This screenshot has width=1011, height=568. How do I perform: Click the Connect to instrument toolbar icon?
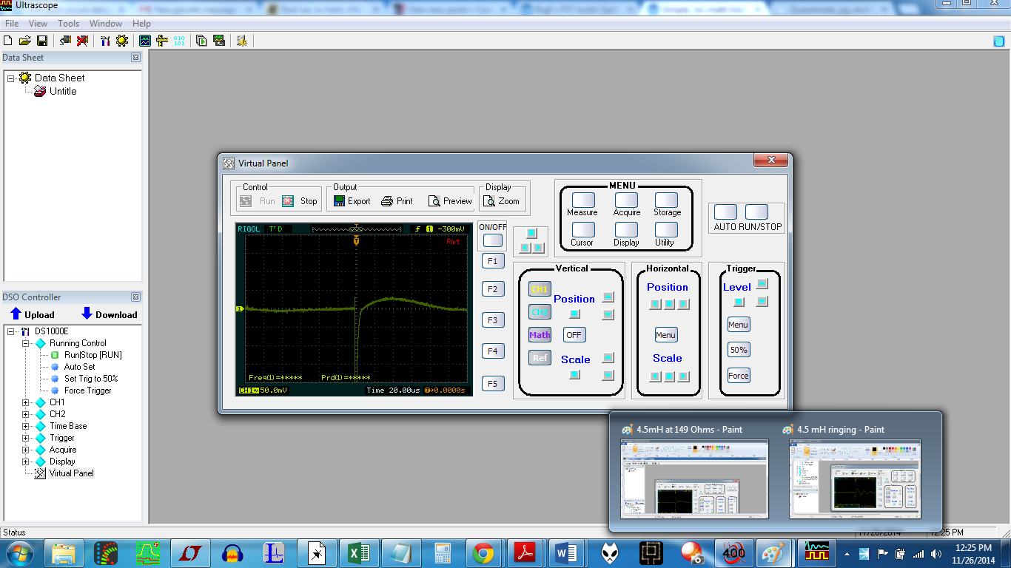click(x=65, y=41)
